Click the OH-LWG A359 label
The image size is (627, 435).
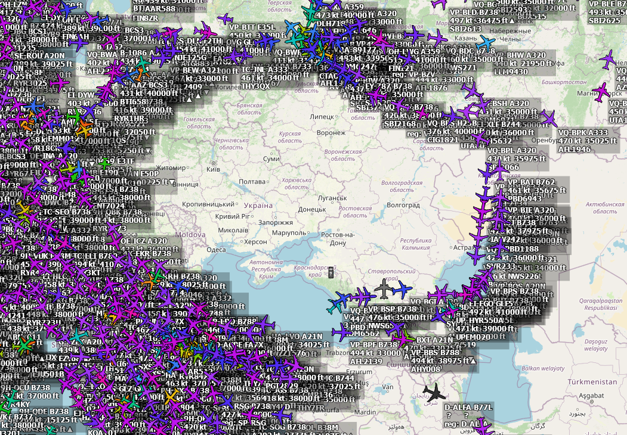[414, 52]
